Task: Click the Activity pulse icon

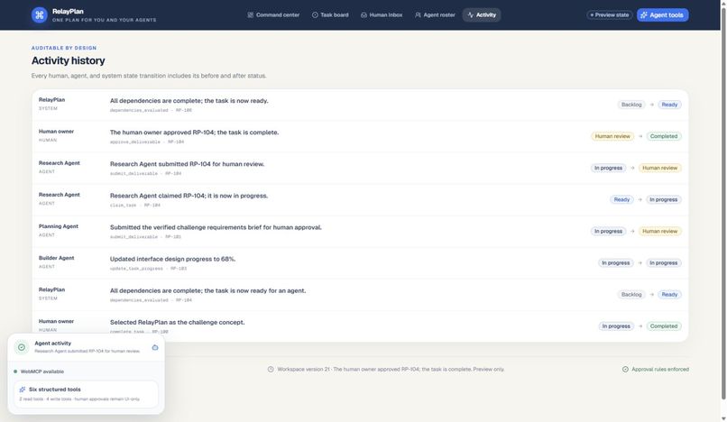Action: tap(471, 14)
